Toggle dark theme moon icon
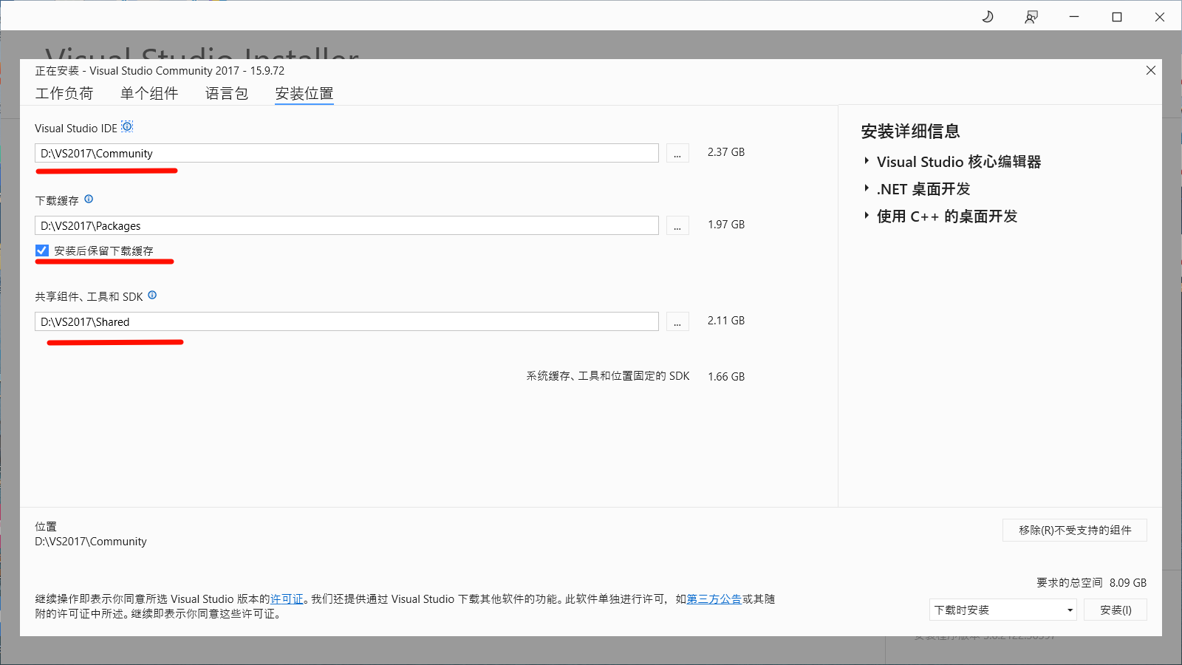The width and height of the screenshot is (1182, 665). click(988, 17)
